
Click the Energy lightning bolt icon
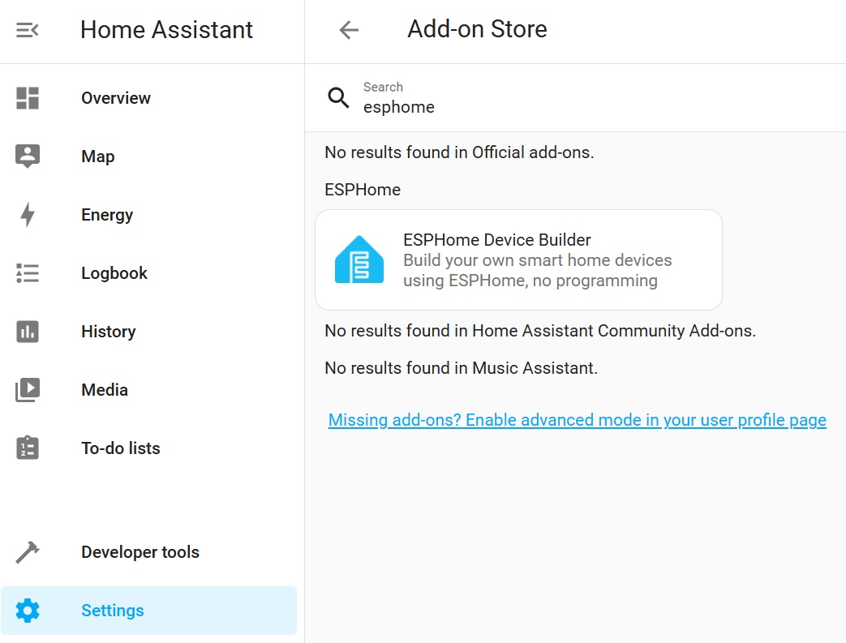[28, 215]
